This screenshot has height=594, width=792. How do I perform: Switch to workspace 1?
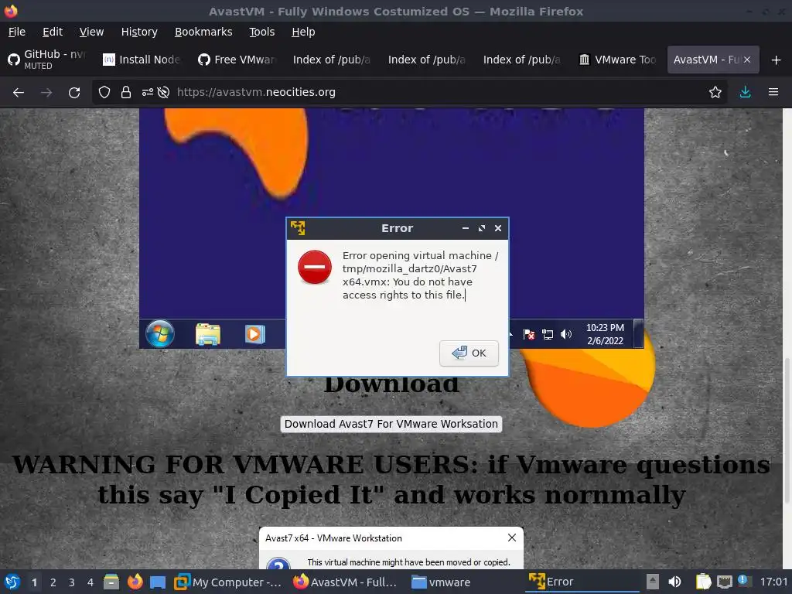coord(34,582)
